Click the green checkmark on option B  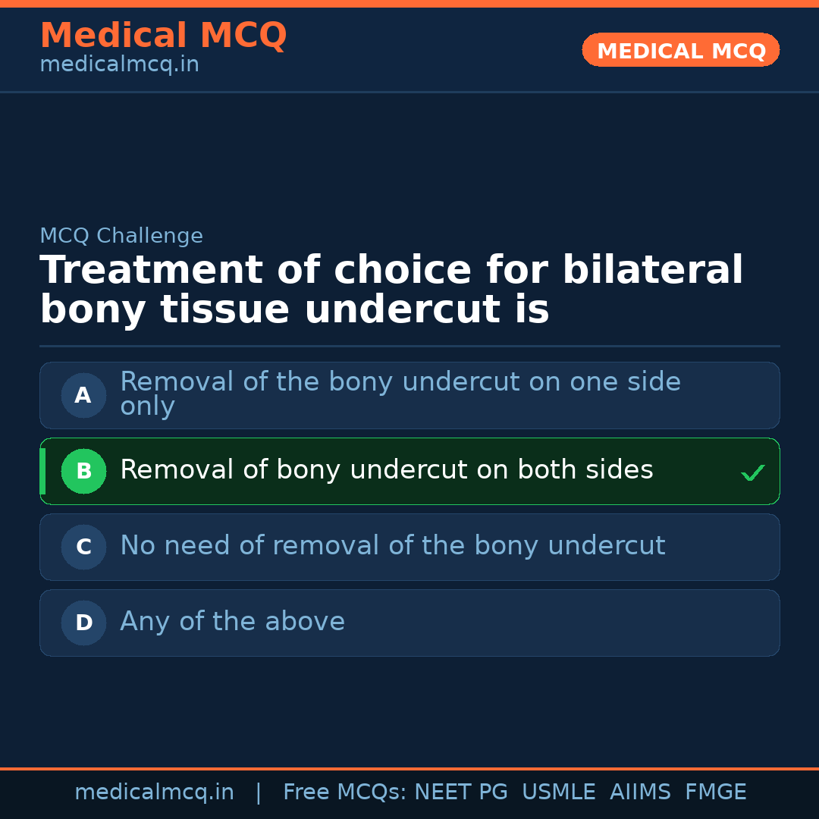pos(752,473)
